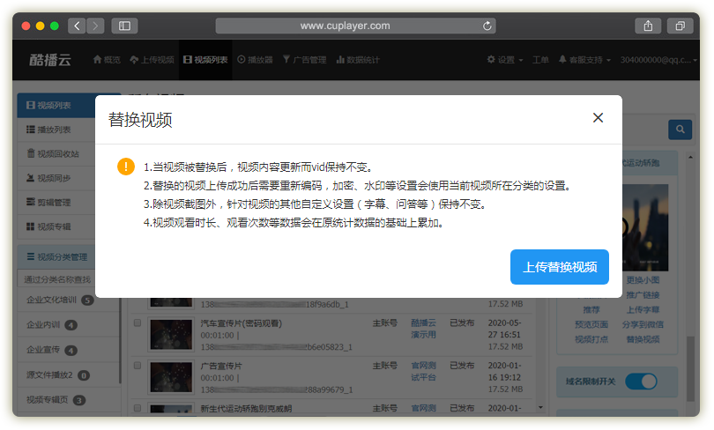Go to the 播放器 nav item
Image resolution: width=714 pixels, height=430 pixels.
coord(256,60)
